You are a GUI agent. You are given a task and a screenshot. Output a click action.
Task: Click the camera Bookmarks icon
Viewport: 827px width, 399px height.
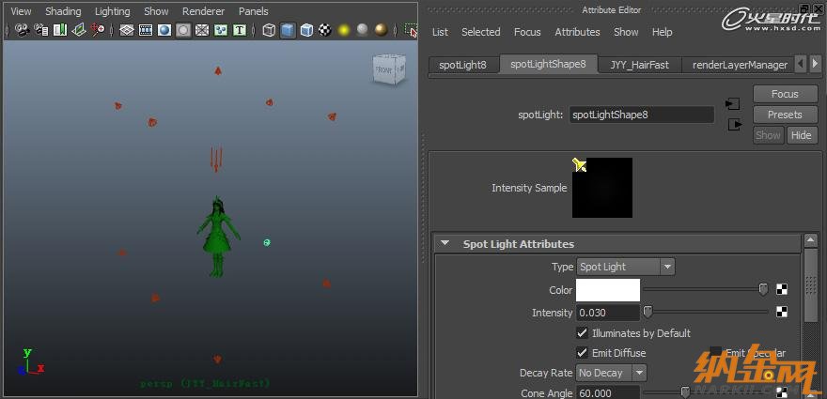point(60,30)
